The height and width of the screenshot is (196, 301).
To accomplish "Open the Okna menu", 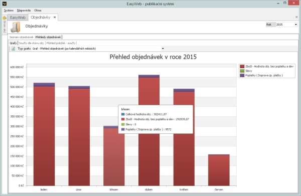I will [38, 11].
